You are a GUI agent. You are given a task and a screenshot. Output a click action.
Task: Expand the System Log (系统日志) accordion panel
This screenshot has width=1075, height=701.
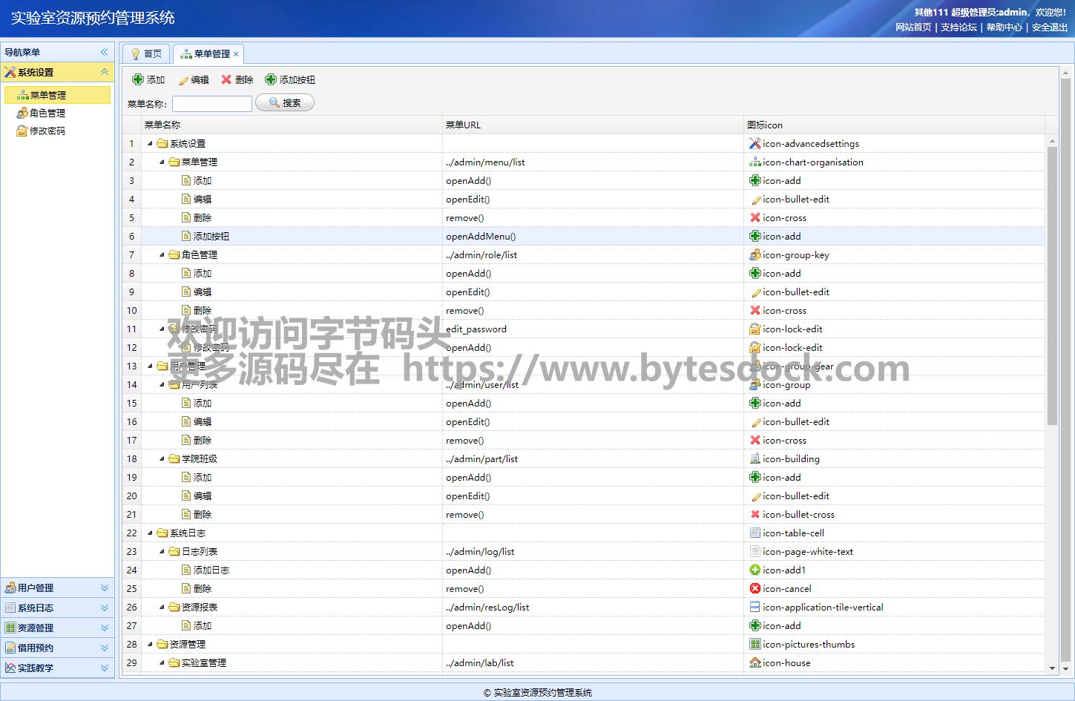(104, 608)
